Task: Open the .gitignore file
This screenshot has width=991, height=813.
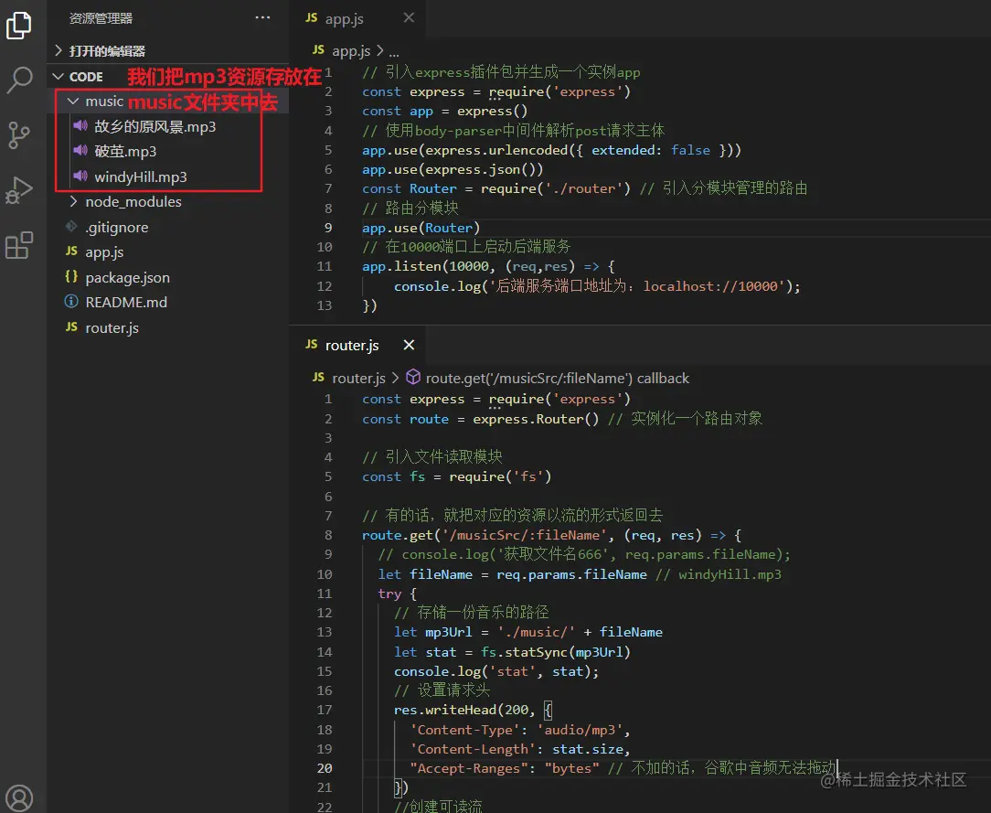Action: pyautogui.click(x=117, y=227)
